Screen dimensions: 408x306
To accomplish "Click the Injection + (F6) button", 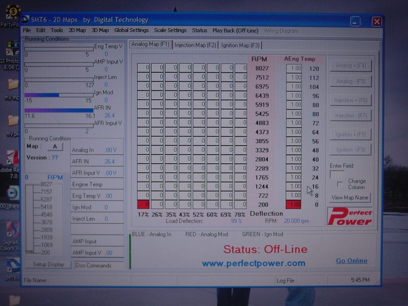I will (351, 100).
